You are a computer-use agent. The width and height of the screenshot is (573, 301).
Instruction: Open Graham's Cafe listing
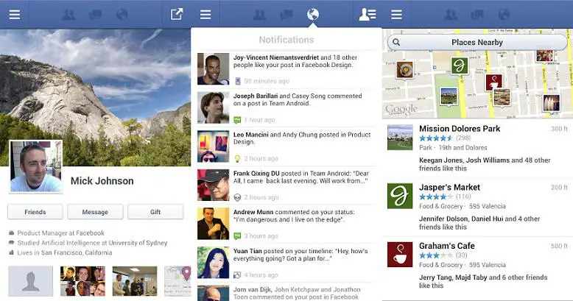[x=477, y=266]
